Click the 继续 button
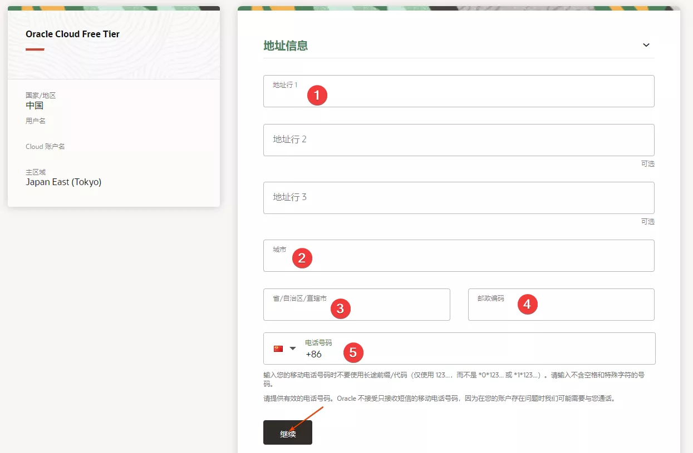693x453 pixels. tap(288, 432)
